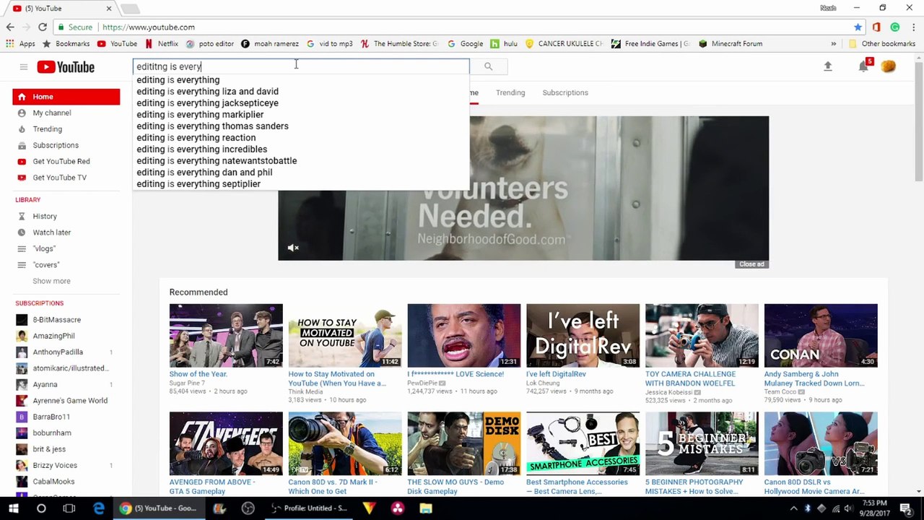Open the Windows Start button
The height and width of the screenshot is (520, 924).
coord(14,508)
